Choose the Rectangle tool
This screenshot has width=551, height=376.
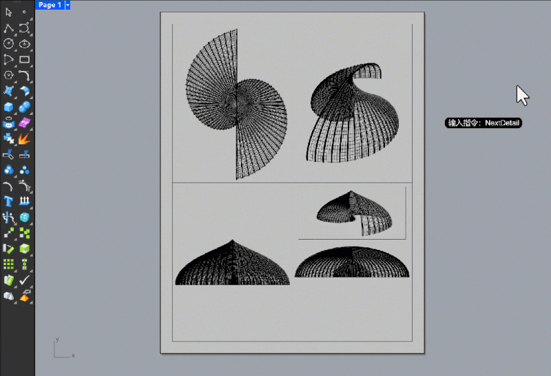pos(25,60)
